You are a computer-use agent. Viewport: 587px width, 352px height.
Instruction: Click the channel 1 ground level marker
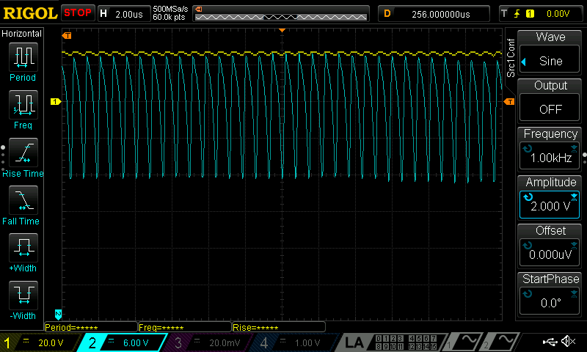[x=56, y=101]
